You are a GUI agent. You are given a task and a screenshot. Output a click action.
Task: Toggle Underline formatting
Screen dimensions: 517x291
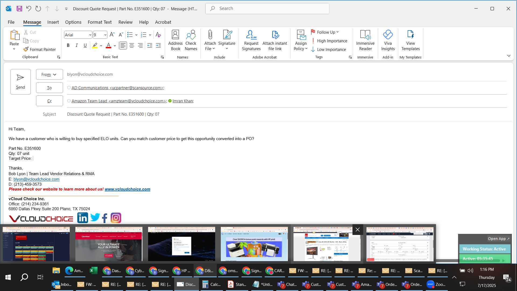click(x=85, y=46)
